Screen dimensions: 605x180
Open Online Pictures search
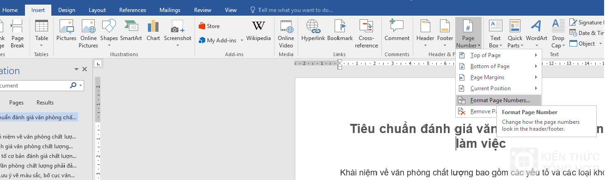[88, 33]
